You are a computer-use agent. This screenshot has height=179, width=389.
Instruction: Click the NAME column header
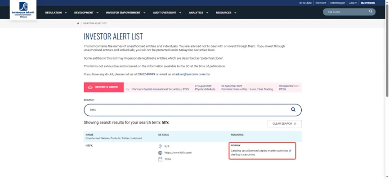(89, 135)
